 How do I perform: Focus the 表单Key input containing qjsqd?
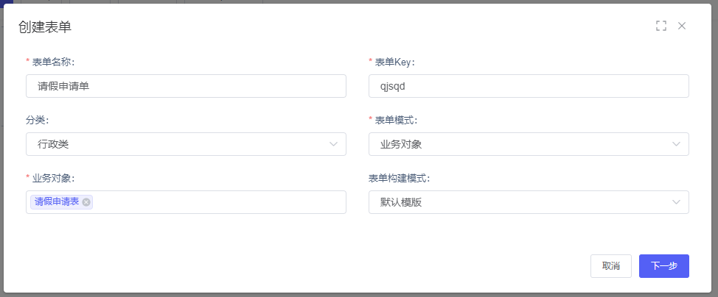click(x=529, y=86)
